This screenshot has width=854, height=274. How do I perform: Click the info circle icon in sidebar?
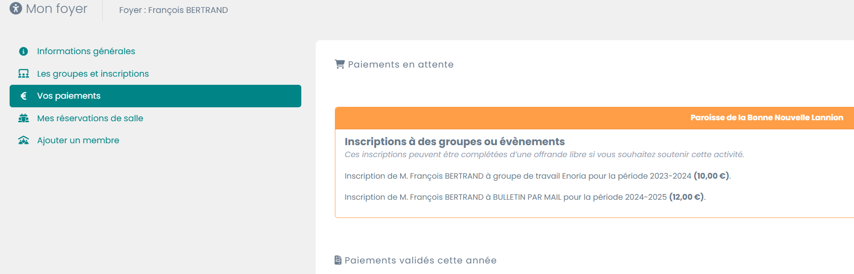(x=23, y=51)
